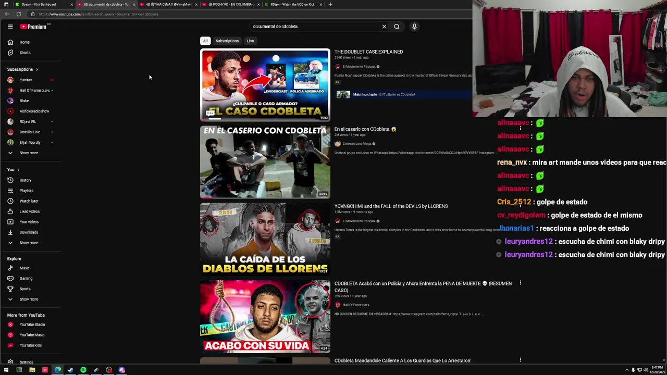Open En el caserío con CDobleta title

[x=365, y=129]
